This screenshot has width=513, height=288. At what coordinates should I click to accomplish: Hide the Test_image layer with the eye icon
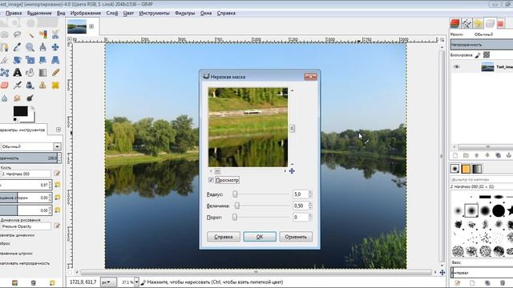pos(456,67)
